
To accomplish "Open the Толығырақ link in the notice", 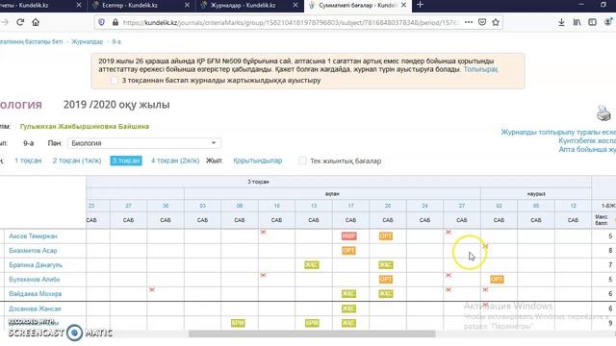I will [x=480, y=69].
